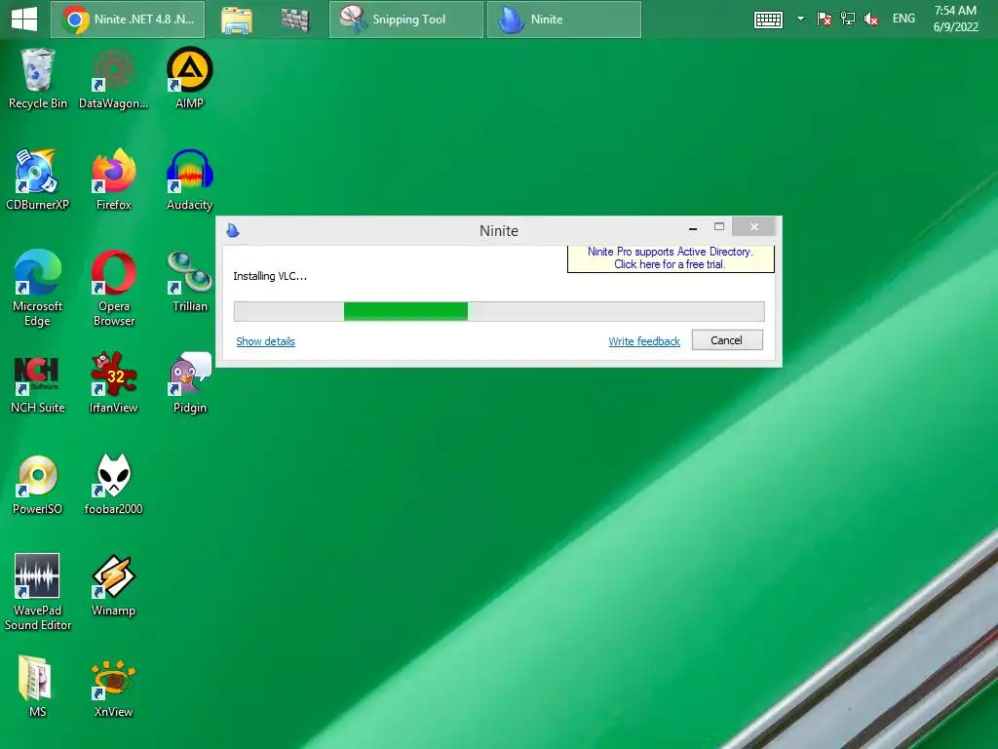Select the Audacity desktop shortcut
Image resolution: width=998 pixels, height=749 pixels.
tap(189, 180)
